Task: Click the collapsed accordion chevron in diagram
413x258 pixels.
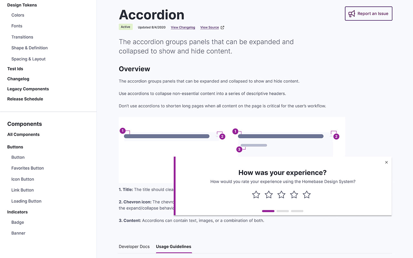Action: click(x=217, y=136)
